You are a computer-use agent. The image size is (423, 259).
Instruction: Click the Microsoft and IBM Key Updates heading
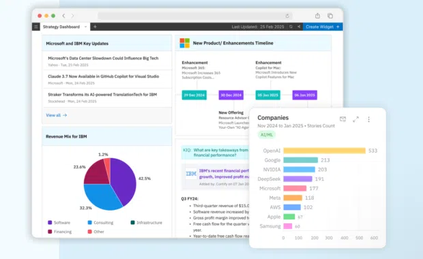coord(77,44)
